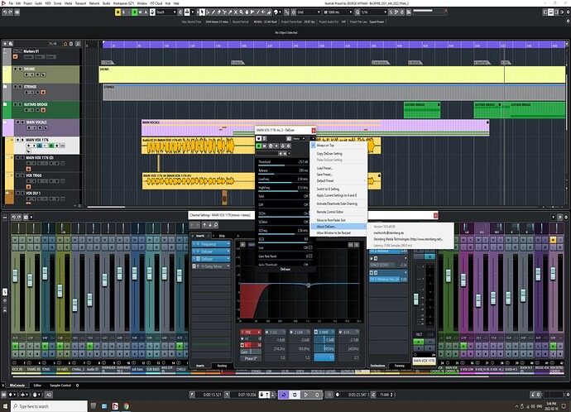Click the transport Play button
This screenshot has width=571, height=412.
click(x=306, y=395)
